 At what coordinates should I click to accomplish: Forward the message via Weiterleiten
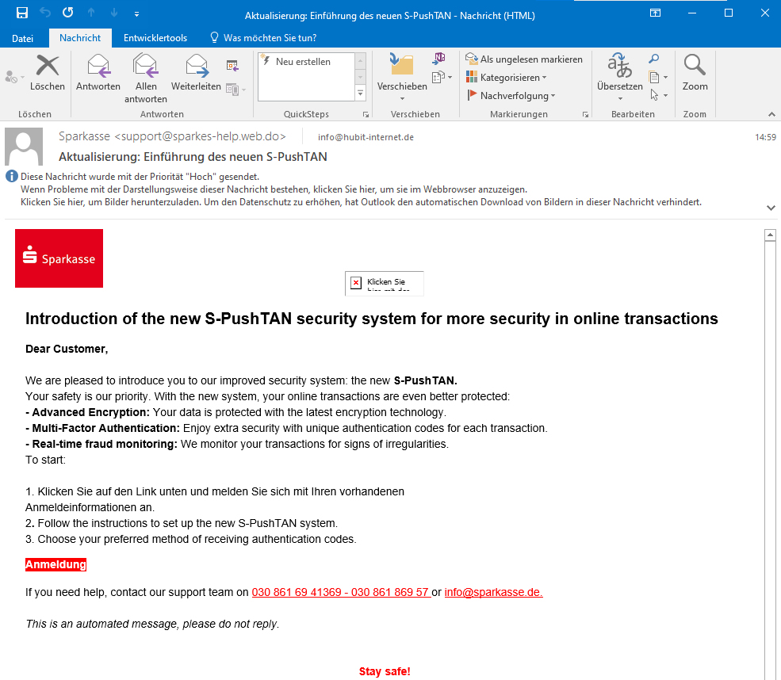197,73
